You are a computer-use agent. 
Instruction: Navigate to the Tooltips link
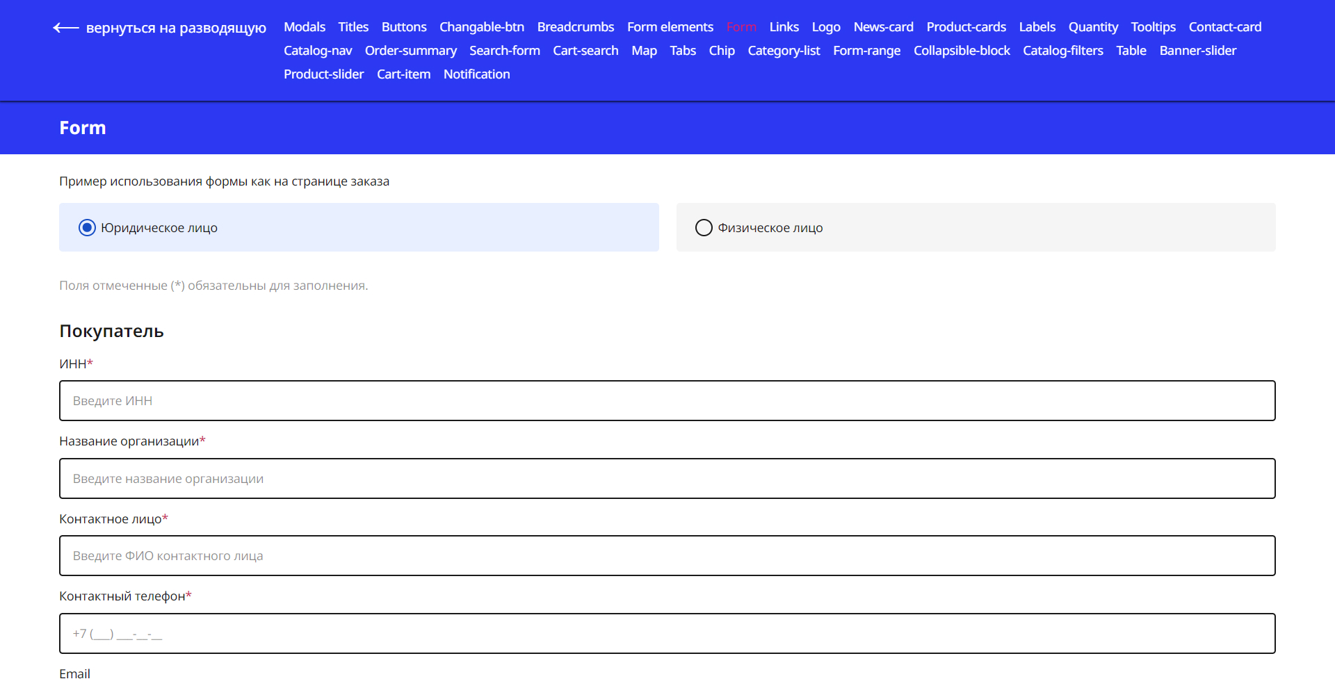click(x=1153, y=27)
